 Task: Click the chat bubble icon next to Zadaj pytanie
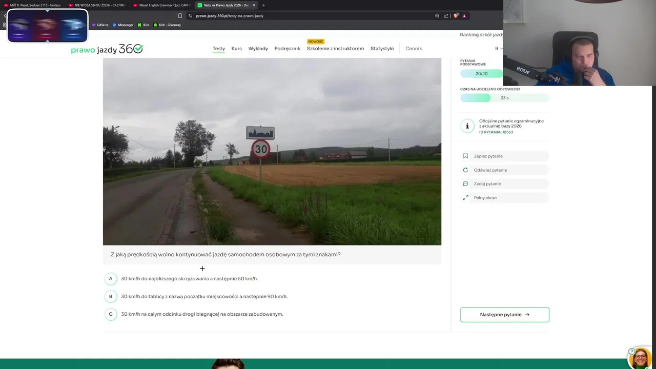[x=465, y=183]
